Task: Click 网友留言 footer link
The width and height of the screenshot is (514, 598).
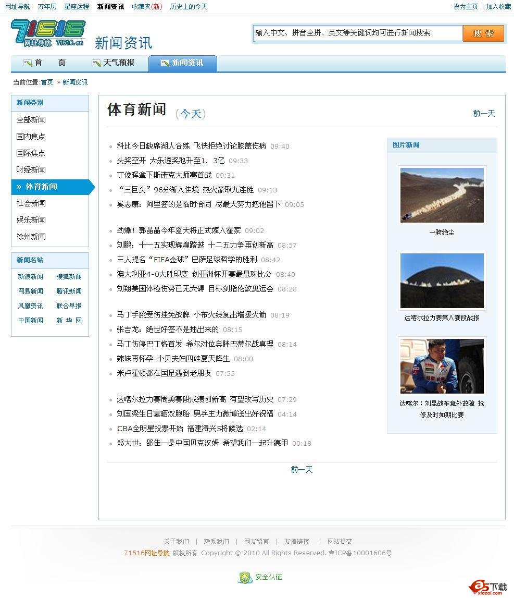Action: [x=256, y=542]
